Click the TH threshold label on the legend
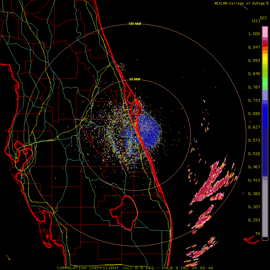Viewport: 270px width, 270px height. [x=258, y=234]
